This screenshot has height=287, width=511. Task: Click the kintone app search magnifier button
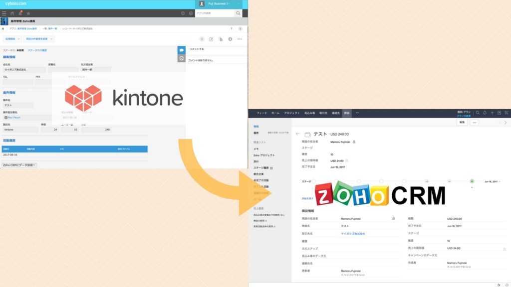(x=239, y=13)
